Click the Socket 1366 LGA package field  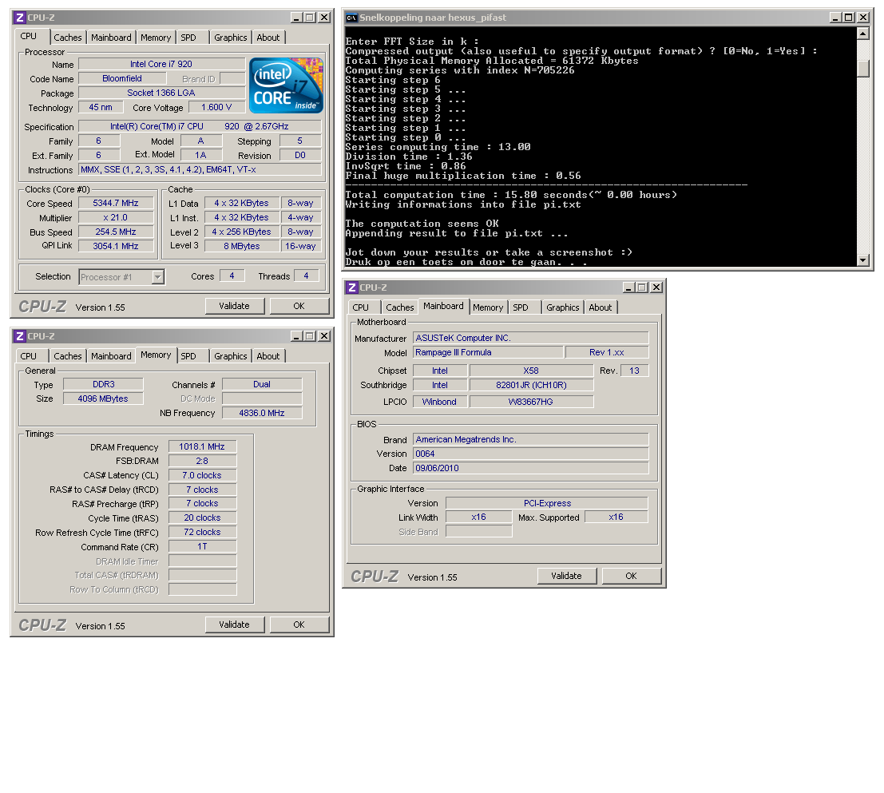(x=161, y=93)
